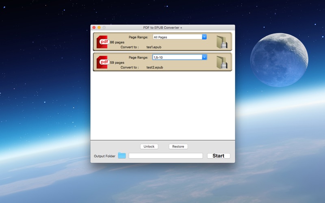Click the PDF icon of the 59 pages file
This screenshot has width=325, height=203.
point(103,62)
